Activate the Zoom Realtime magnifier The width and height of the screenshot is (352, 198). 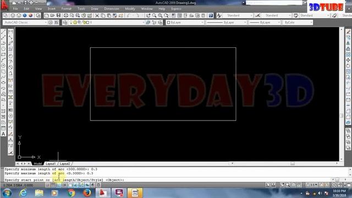(x=154, y=15)
